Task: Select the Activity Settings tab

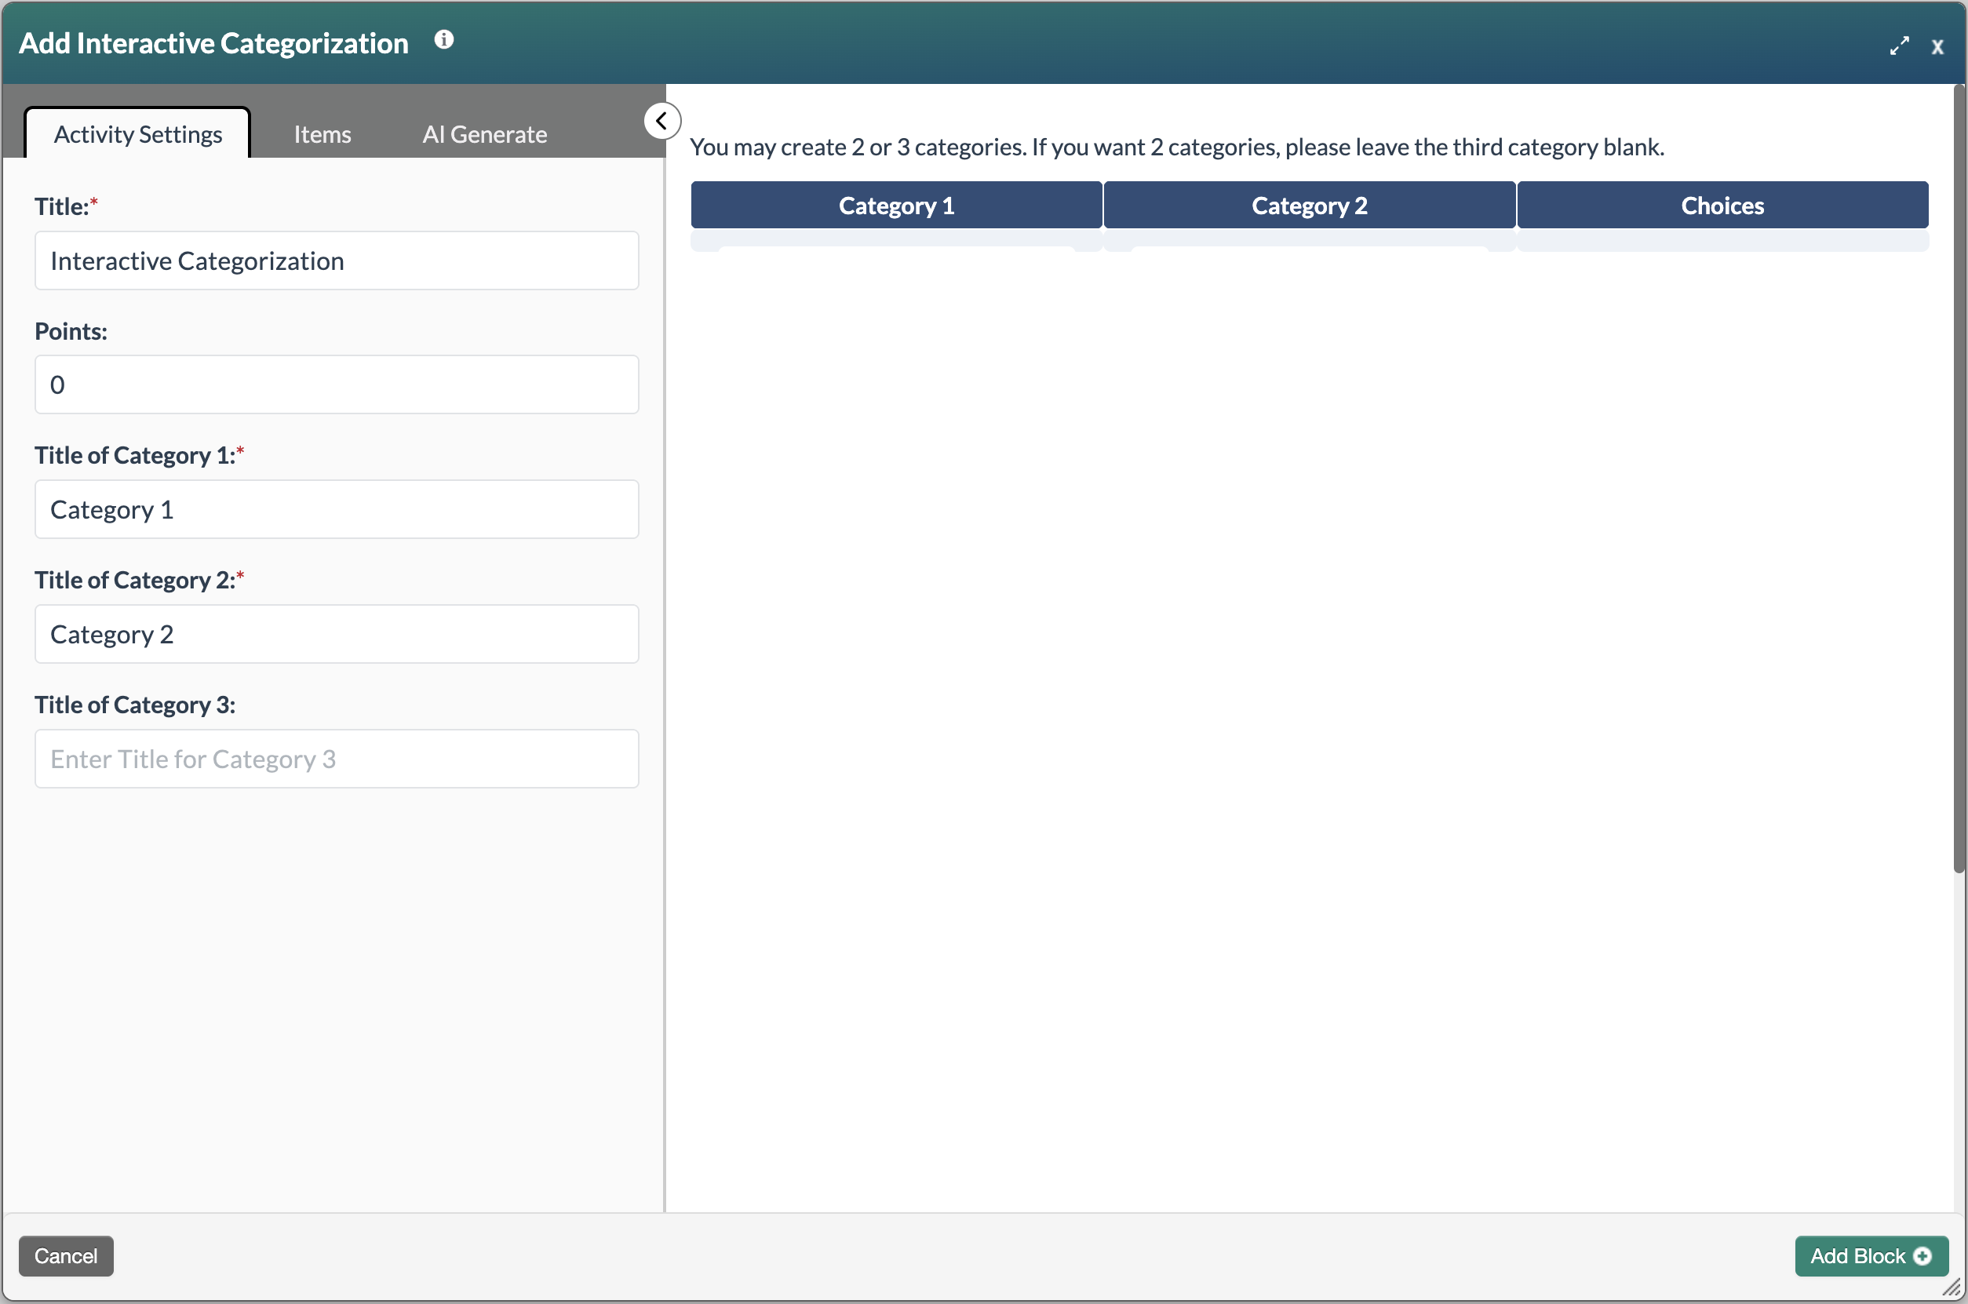Action: (x=138, y=134)
